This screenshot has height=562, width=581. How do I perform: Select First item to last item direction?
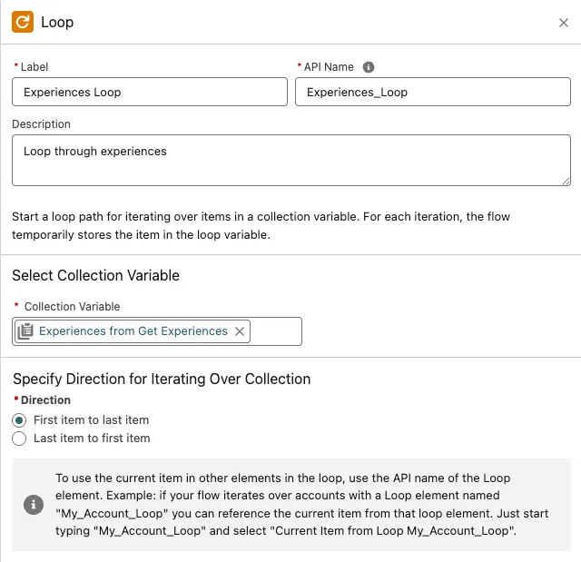pos(19,420)
